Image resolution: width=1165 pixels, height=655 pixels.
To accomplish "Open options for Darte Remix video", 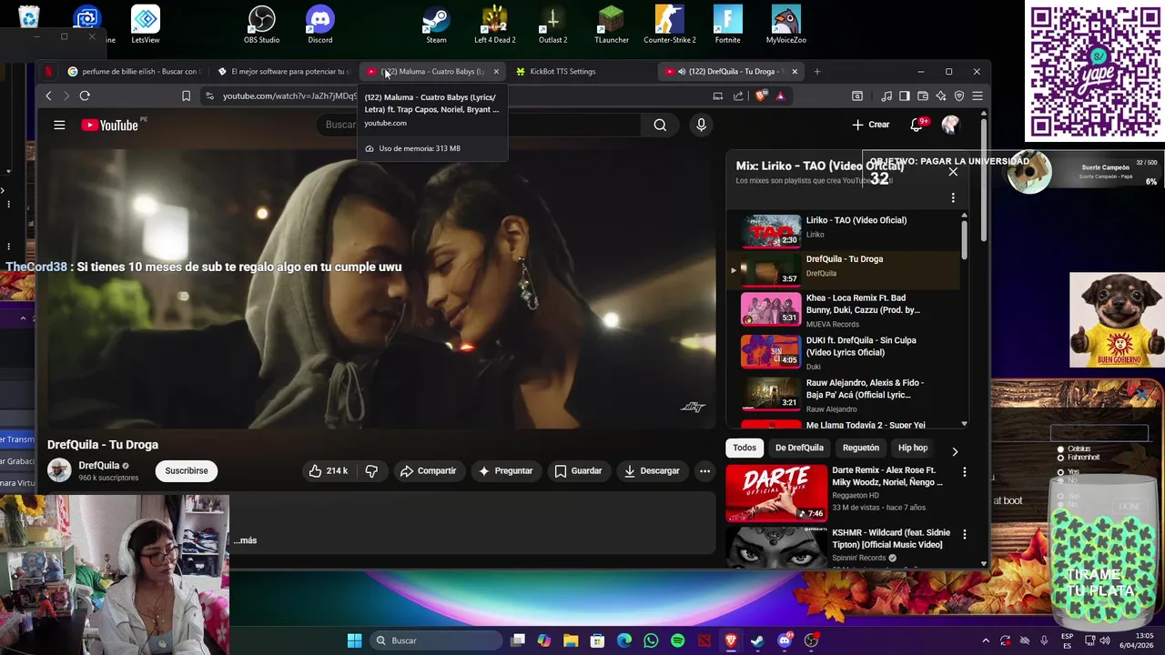I will pyautogui.click(x=964, y=472).
